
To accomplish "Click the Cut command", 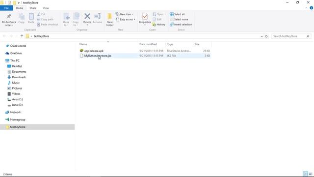I will [x=41, y=14].
